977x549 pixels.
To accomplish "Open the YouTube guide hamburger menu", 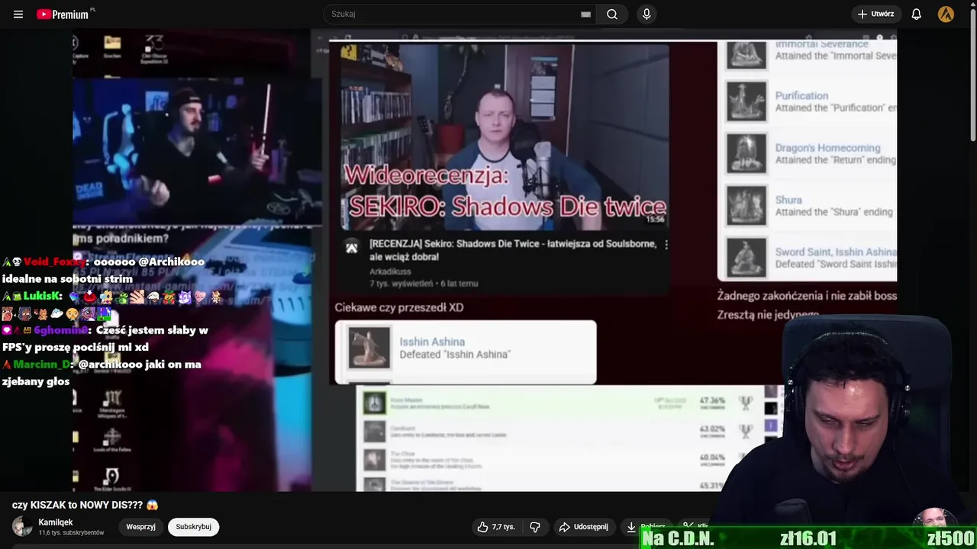I will pyautogui.click(x=18, y=14).
